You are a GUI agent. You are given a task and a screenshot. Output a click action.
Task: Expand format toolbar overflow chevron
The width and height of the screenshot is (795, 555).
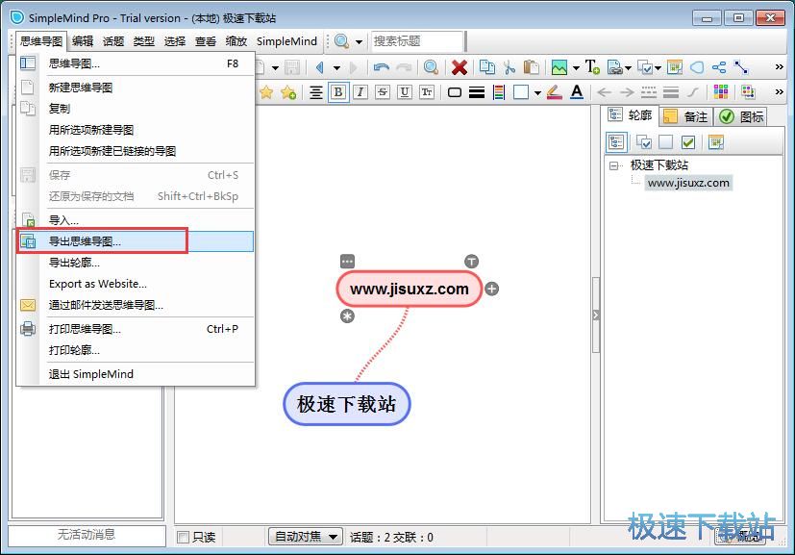point(780,91)
